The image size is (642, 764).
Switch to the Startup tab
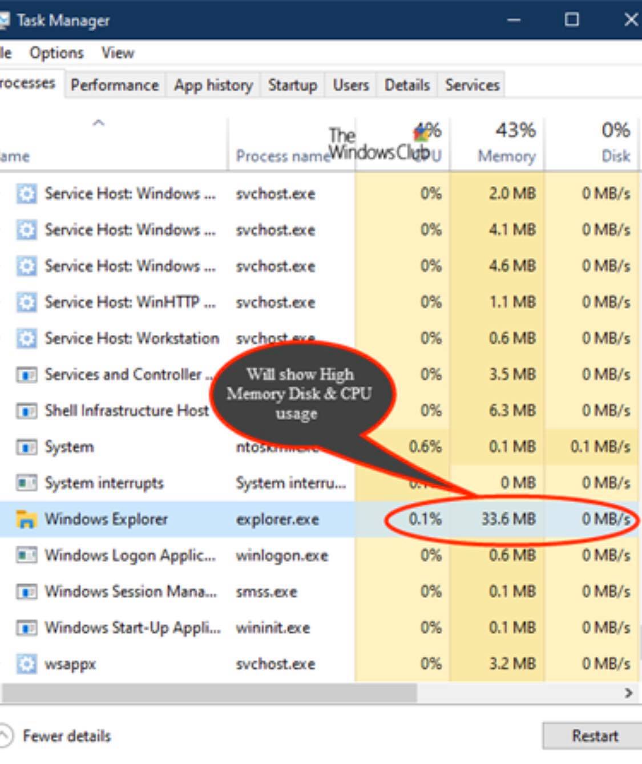tap(293, 85)
